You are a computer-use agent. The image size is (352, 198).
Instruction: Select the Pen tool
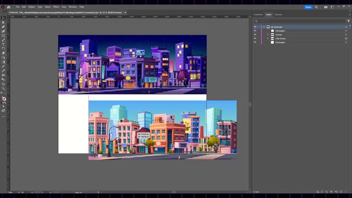3,27
